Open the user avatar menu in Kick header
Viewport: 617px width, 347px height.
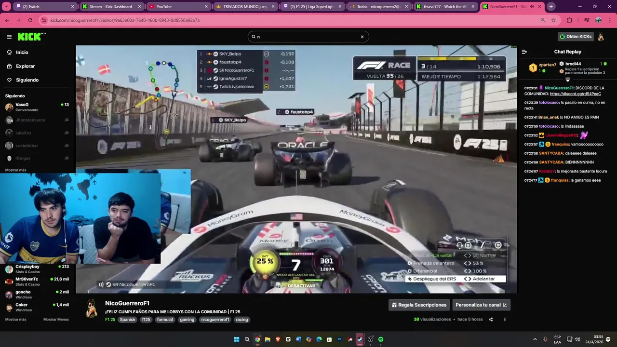tap(601, 37)
